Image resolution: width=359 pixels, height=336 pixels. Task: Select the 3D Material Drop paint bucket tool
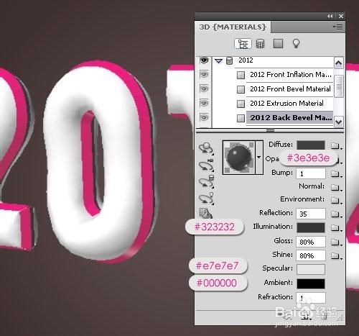(205, 213)
